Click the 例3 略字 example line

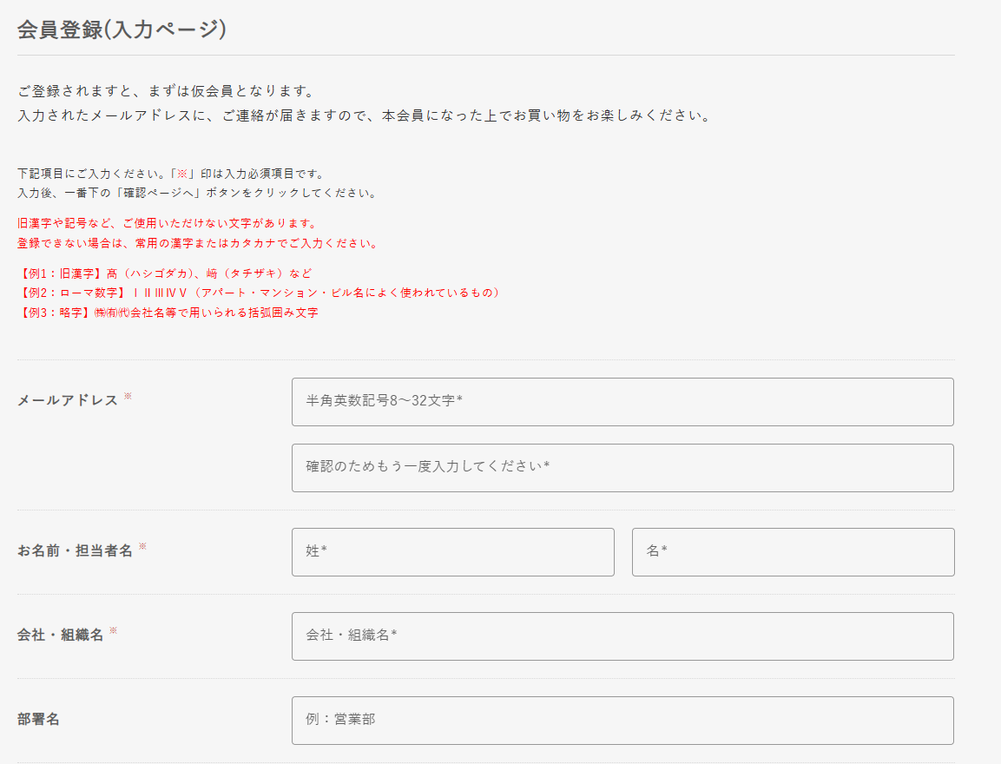tap(168, 313)
